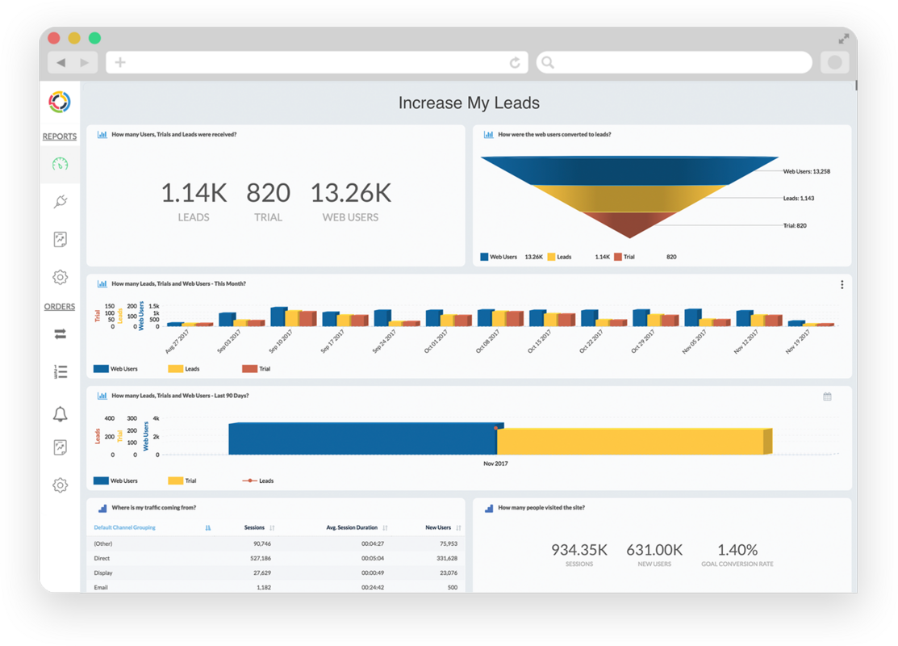
Task: Open the app logo at top left
Action: click(x=60, y=102)
